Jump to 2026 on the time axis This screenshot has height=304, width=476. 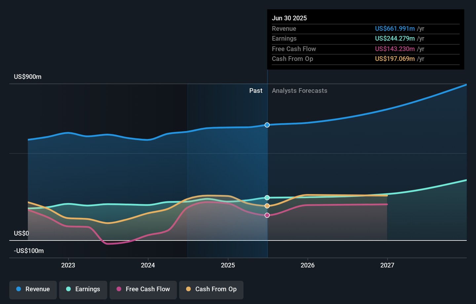pos(307,265)
